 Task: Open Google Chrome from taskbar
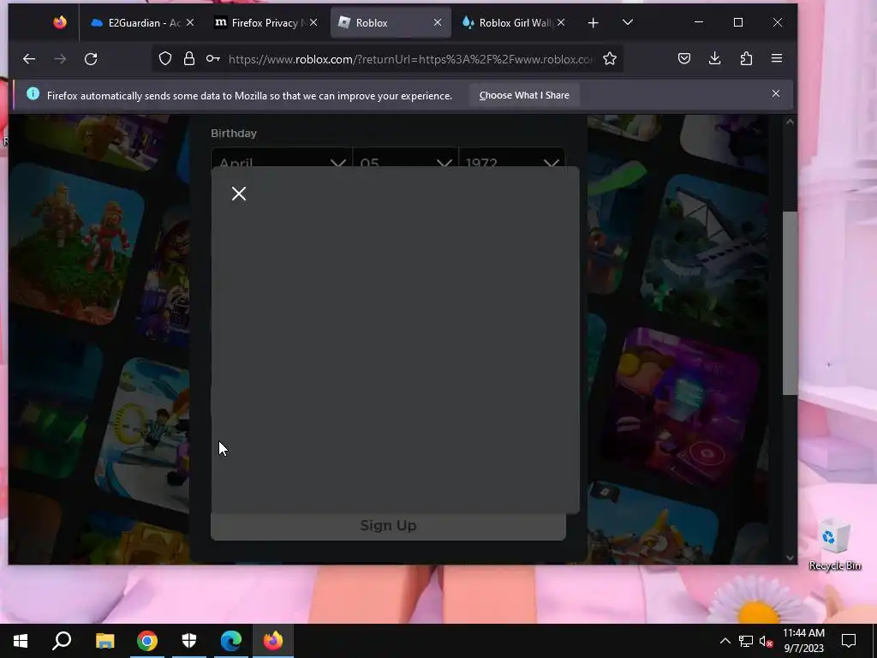click(147, 641)
